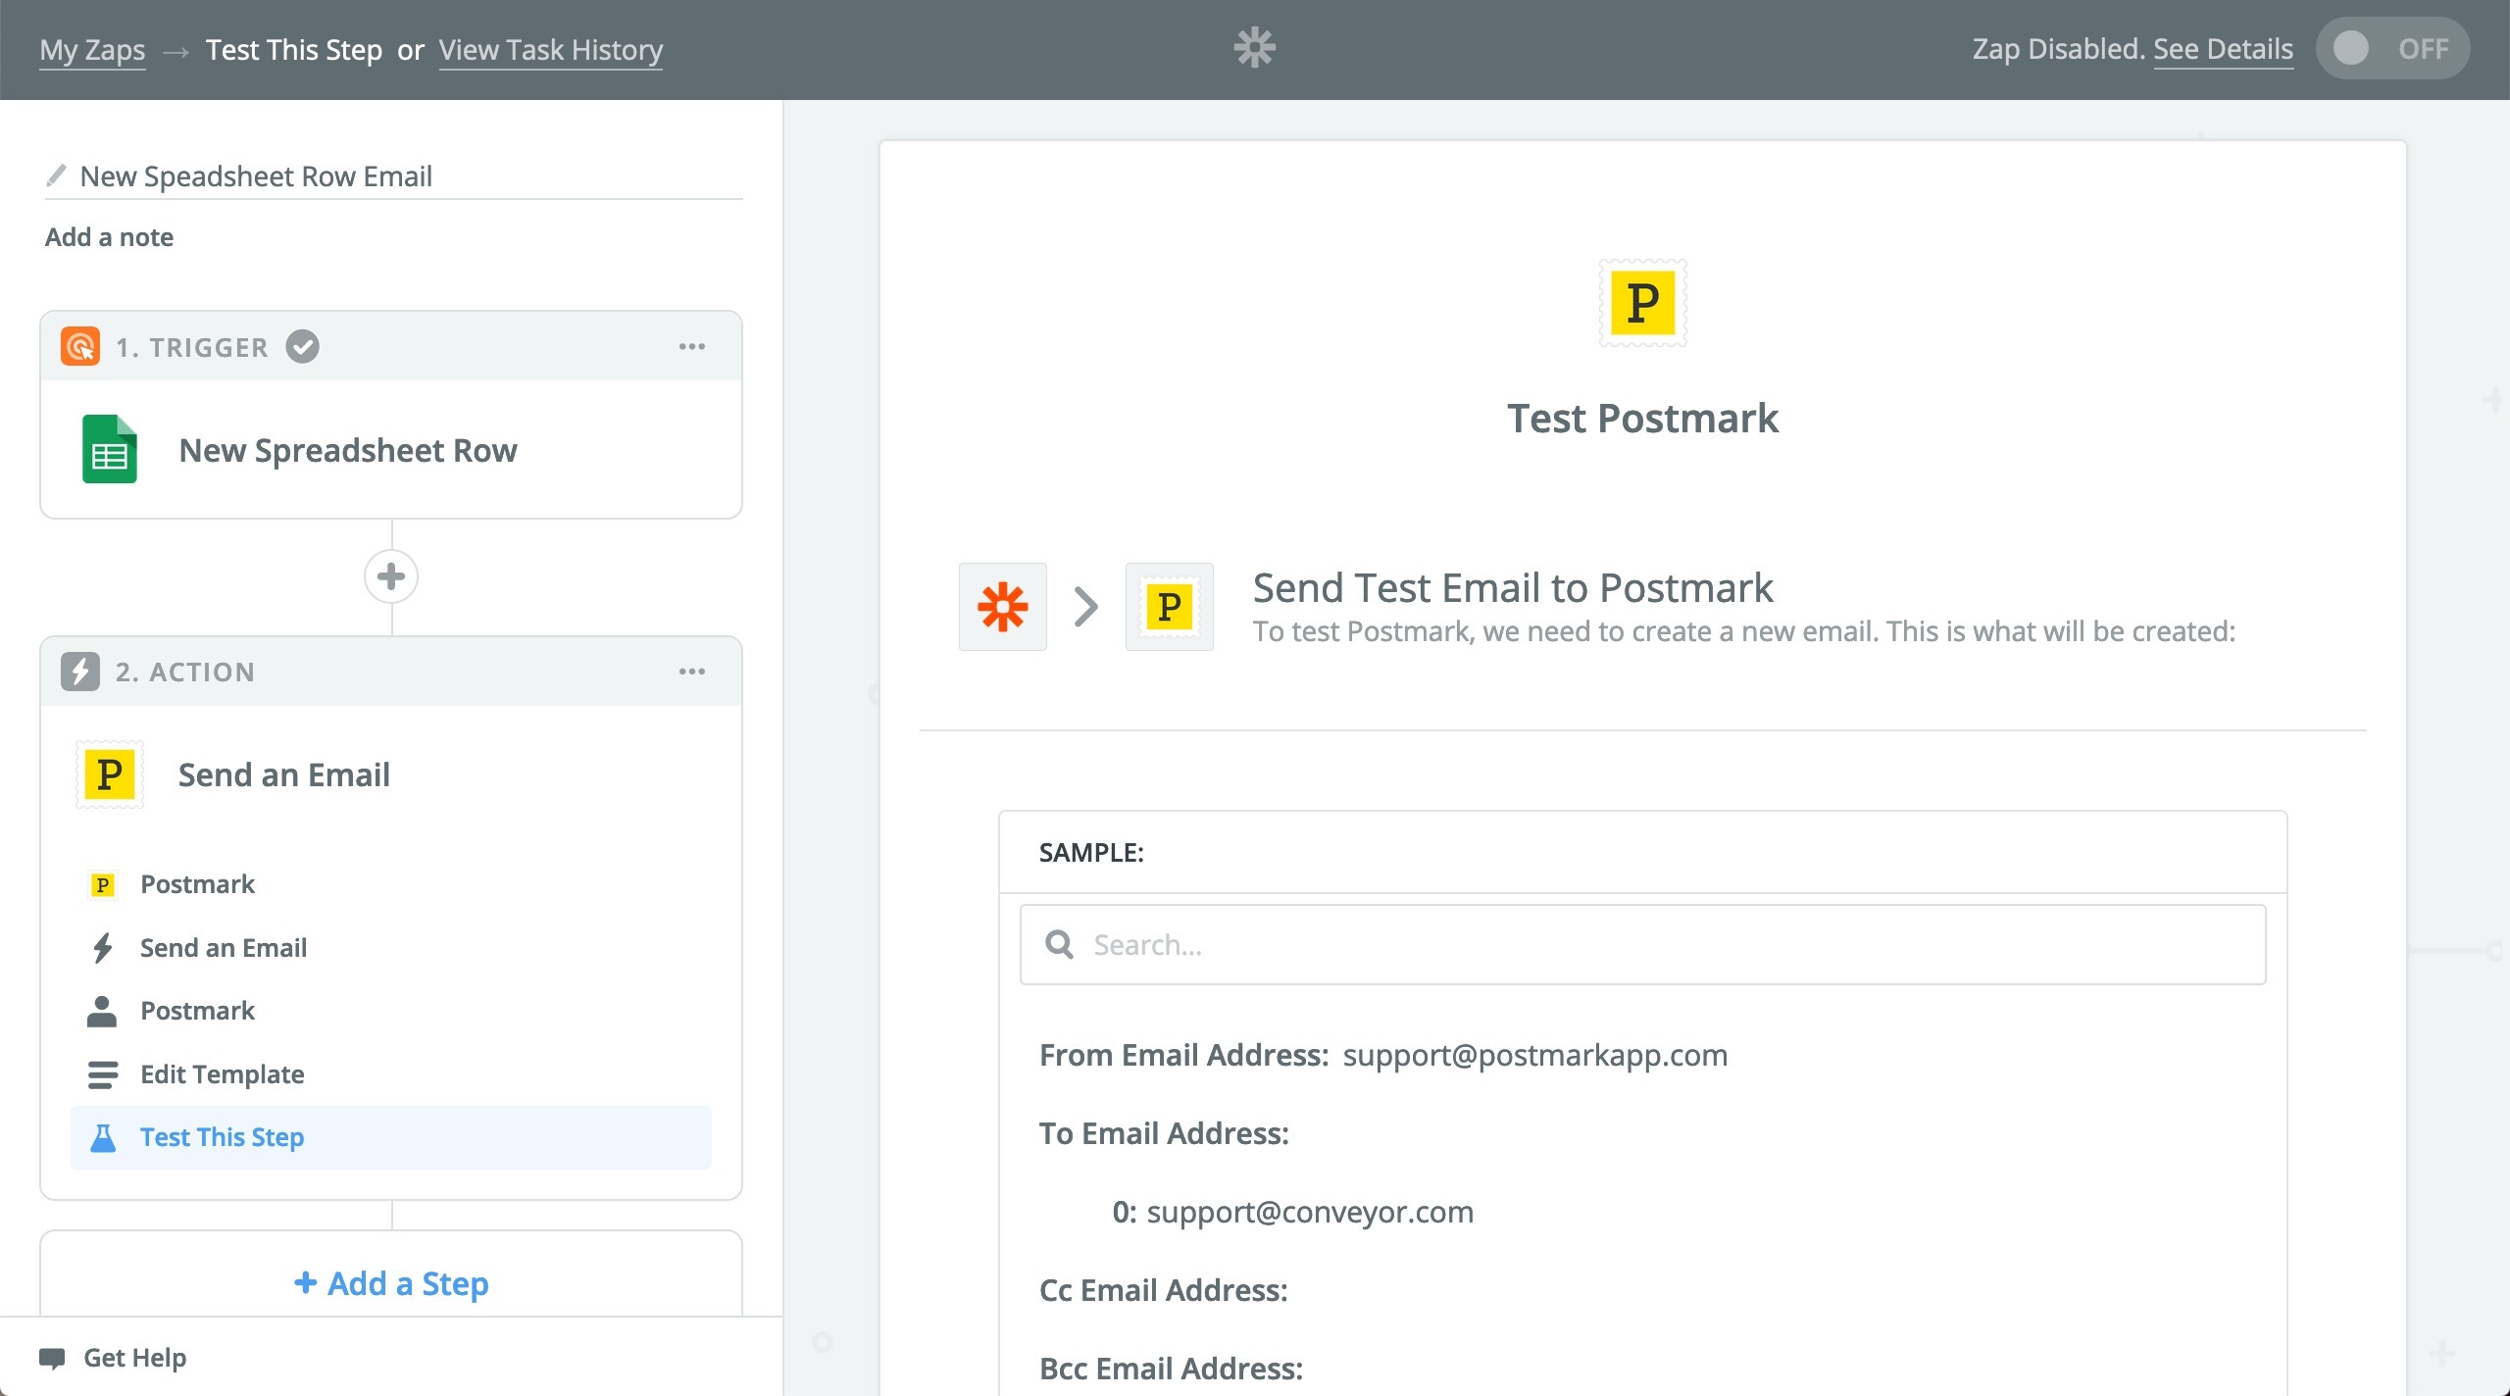Click the Test Postmark title

(1643, 419)
